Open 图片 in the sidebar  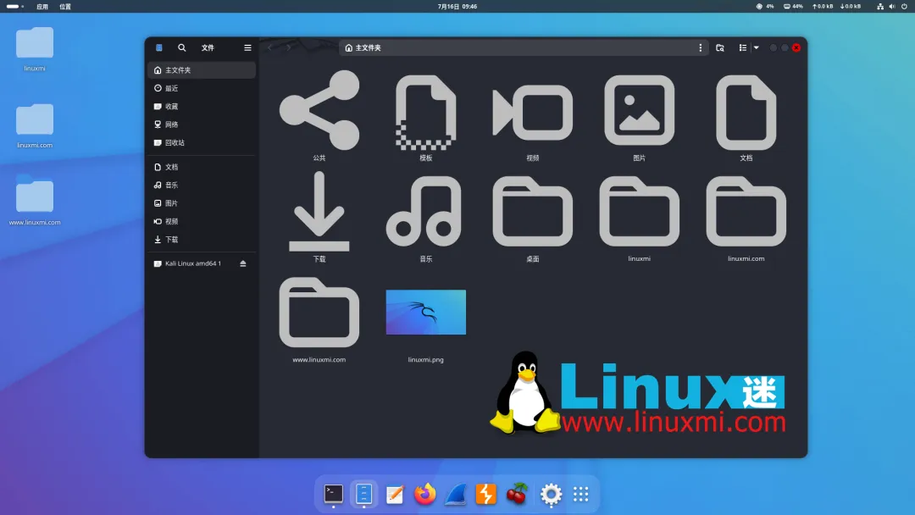(202, 203)
